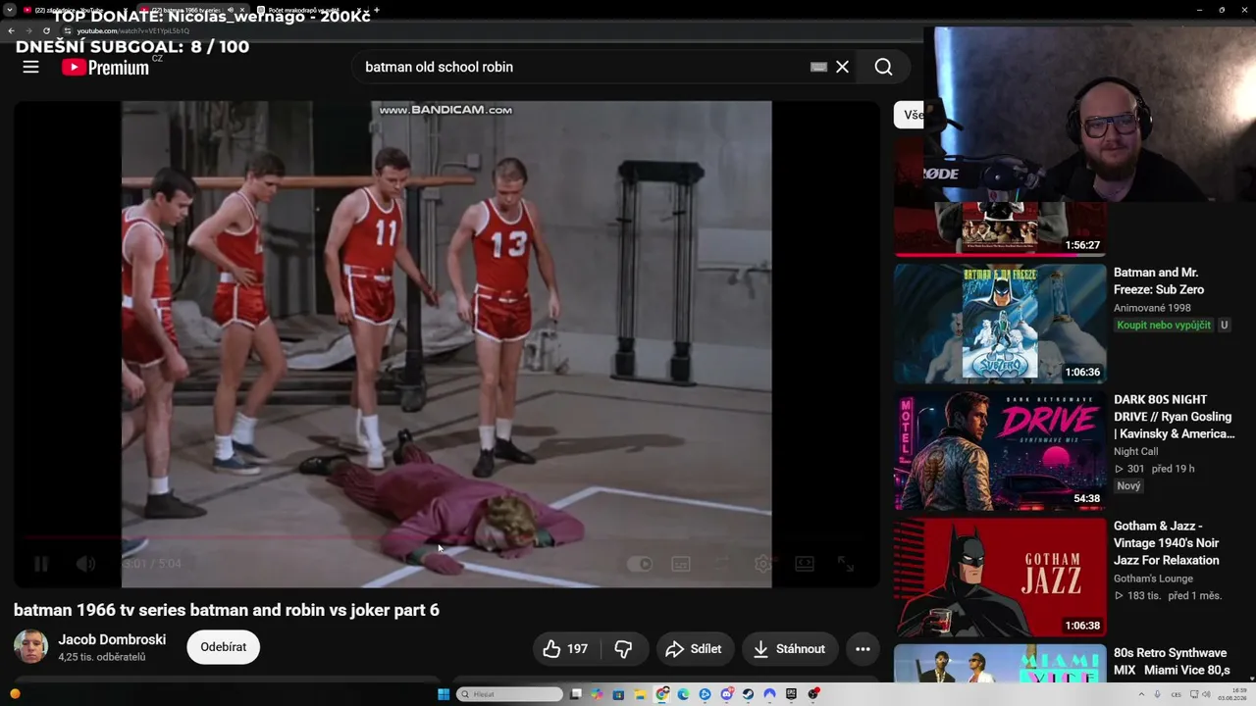Open Batman and Mr. Freeze thumbnail
The image size is (1256, 706).
click(1000, 323)
